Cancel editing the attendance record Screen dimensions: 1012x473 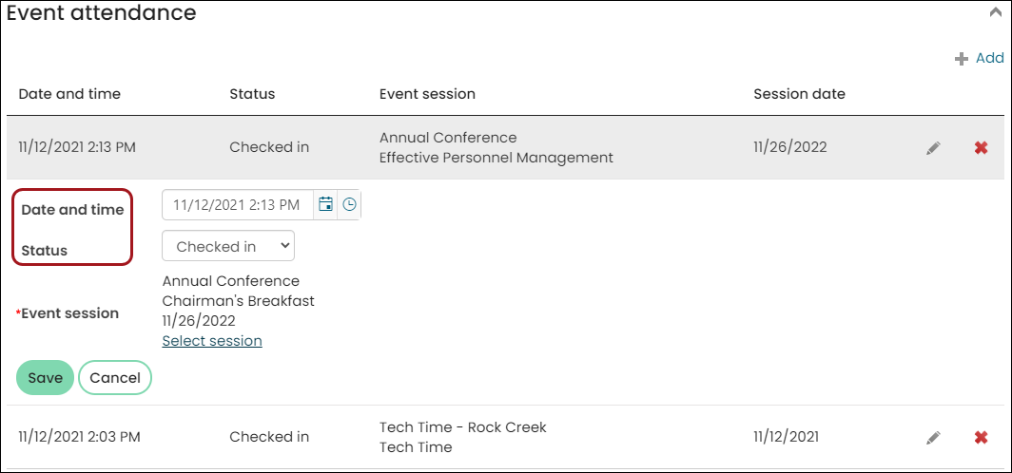point(115,378)
